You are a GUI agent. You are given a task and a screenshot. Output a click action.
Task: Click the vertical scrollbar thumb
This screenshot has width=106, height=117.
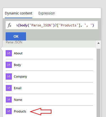[98, 83]
